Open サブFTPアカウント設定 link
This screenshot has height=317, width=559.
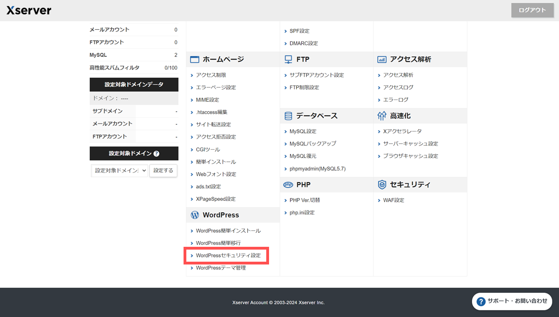tap(317, 75)
